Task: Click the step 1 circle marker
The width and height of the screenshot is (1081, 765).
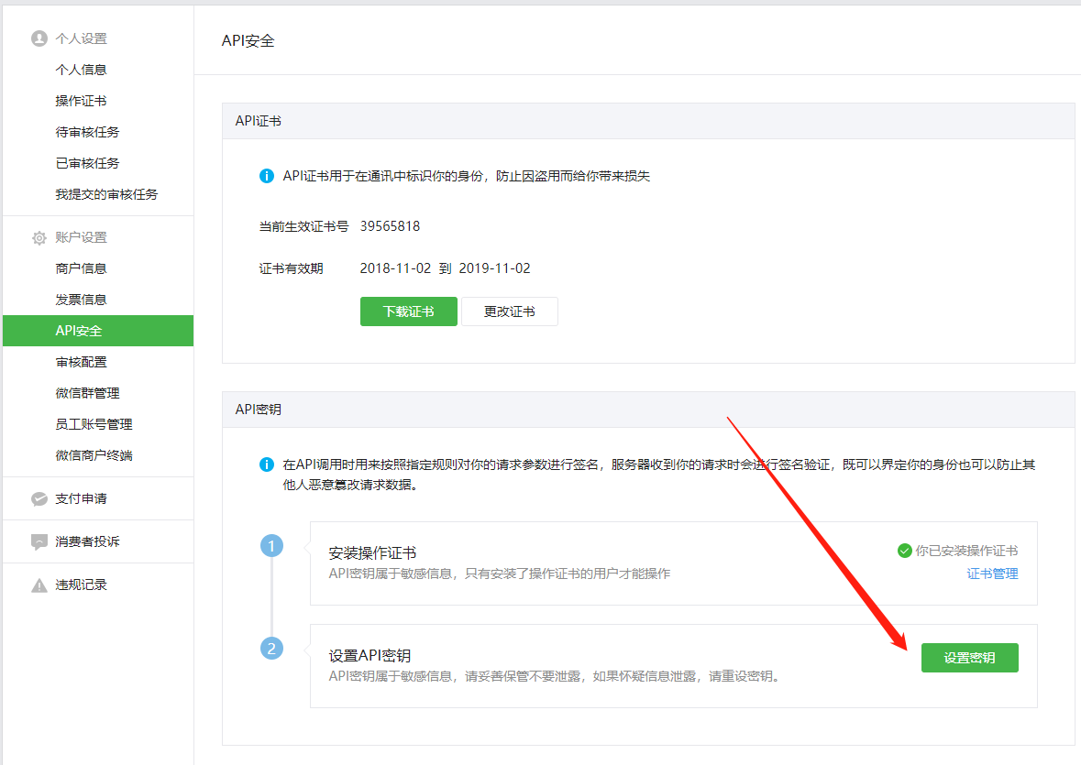Action: point(271,546)
